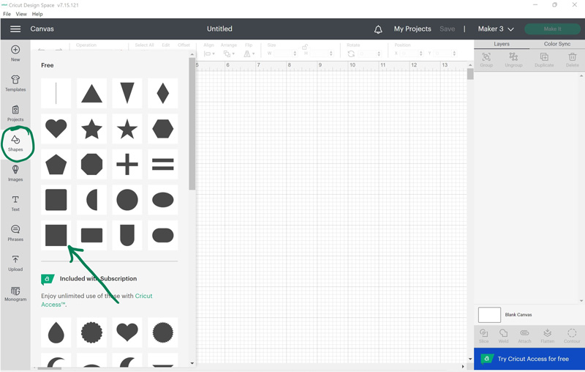Open the Help menu

(x=37, y=14)
